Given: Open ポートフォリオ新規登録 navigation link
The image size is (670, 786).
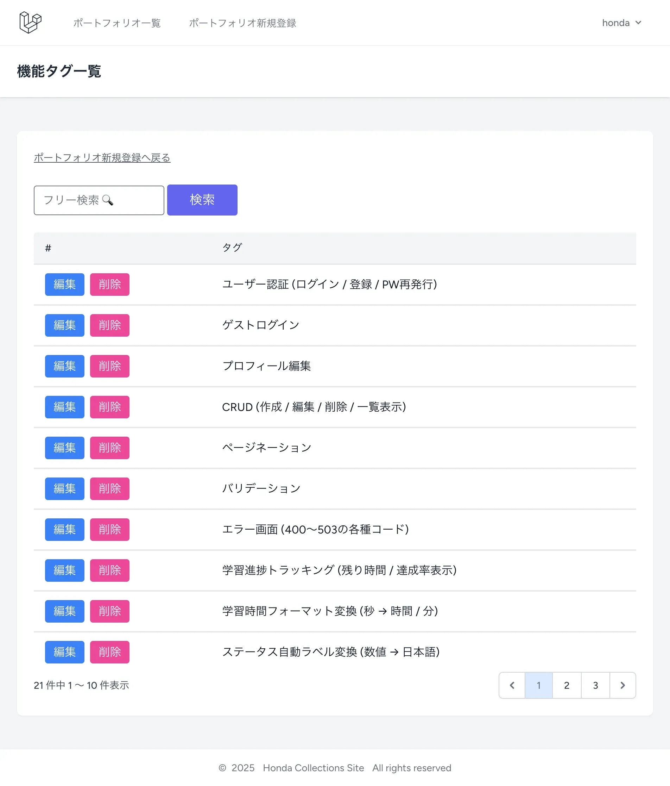Looking at the screenshot, I should coord(242,23).
